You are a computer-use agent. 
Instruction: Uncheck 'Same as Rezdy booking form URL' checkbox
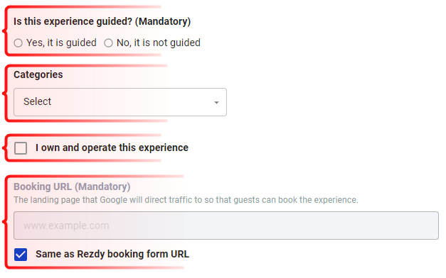click(x=21, y=255)
